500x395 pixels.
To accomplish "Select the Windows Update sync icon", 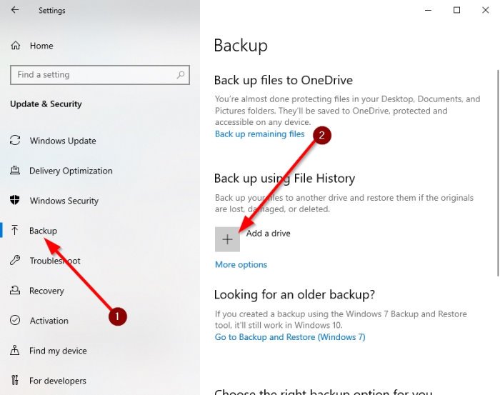I will (x=15, y=140).
